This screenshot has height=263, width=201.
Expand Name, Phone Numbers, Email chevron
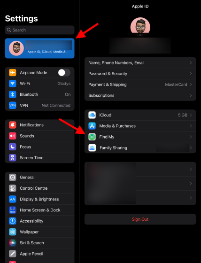(191, 63)
